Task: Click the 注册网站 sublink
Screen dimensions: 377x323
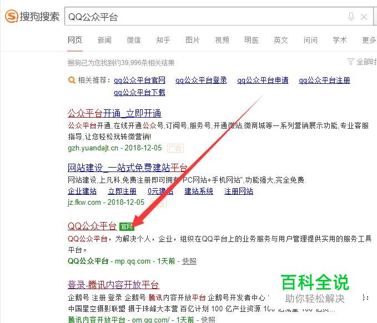Action: 239,191
